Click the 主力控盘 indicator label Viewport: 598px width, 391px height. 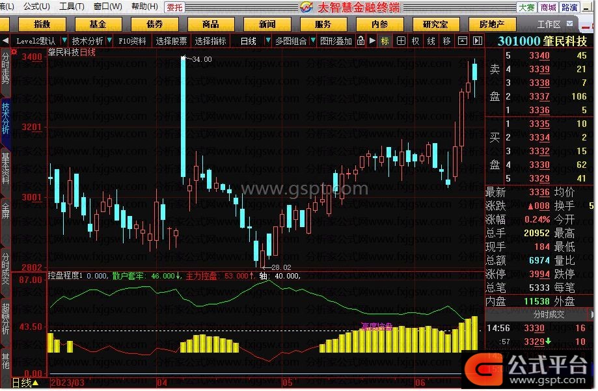[201, 275]
